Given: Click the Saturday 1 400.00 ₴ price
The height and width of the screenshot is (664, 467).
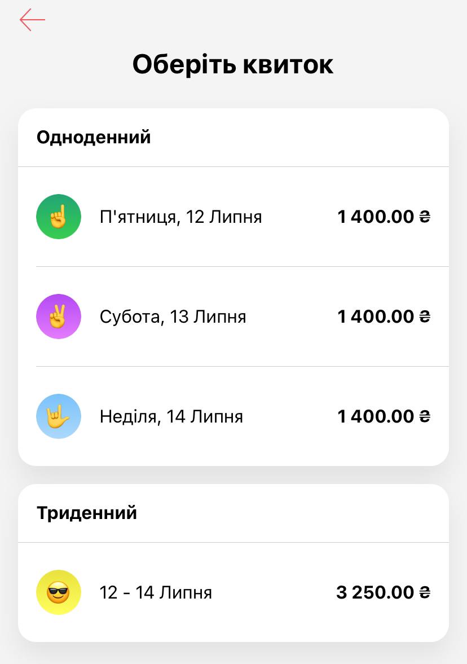Looking at the screenshot, I should click(376, 316).
